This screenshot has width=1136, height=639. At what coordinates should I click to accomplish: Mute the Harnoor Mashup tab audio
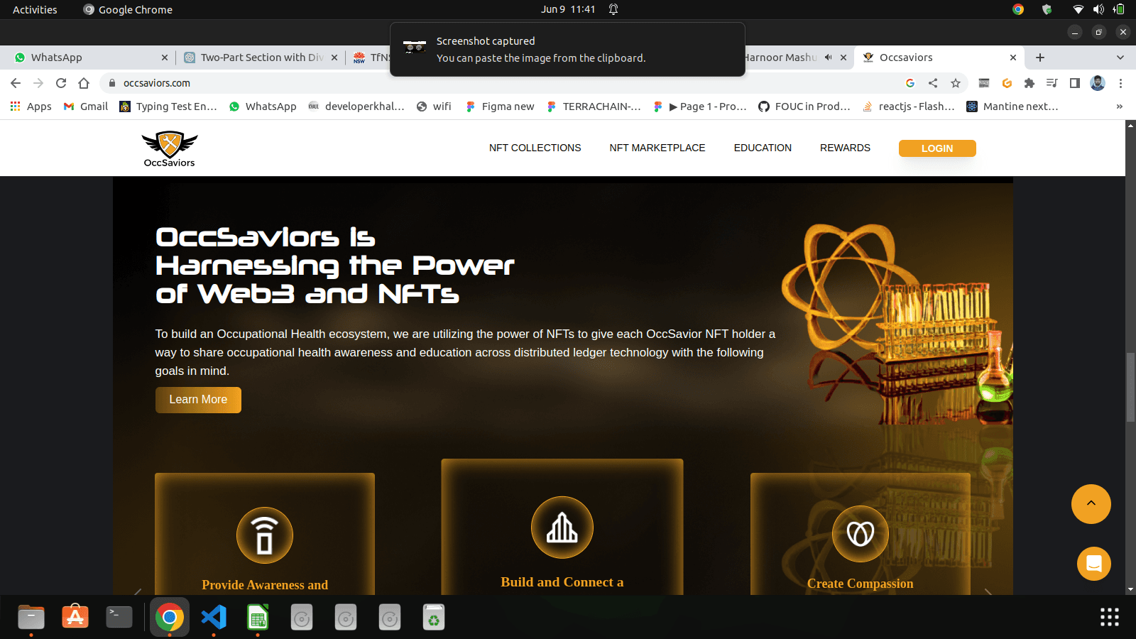[828, 58]
